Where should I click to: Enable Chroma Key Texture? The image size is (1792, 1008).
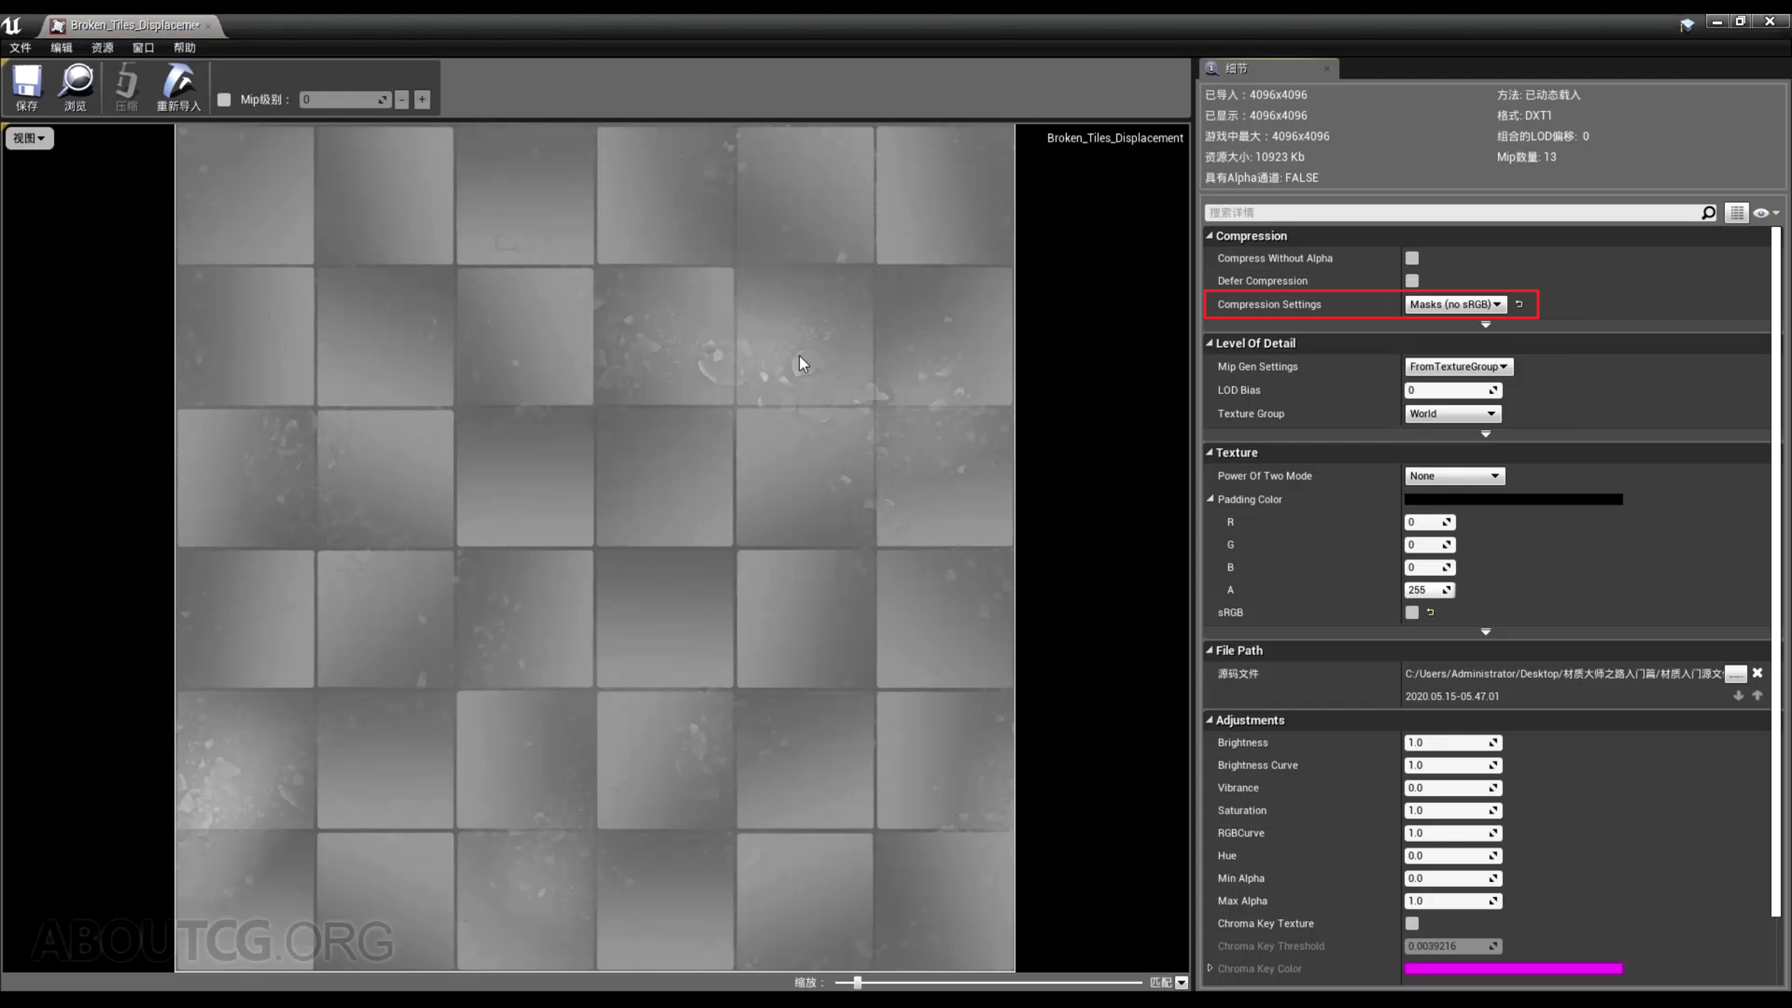pyautogui.click(x=1411, y=923)
